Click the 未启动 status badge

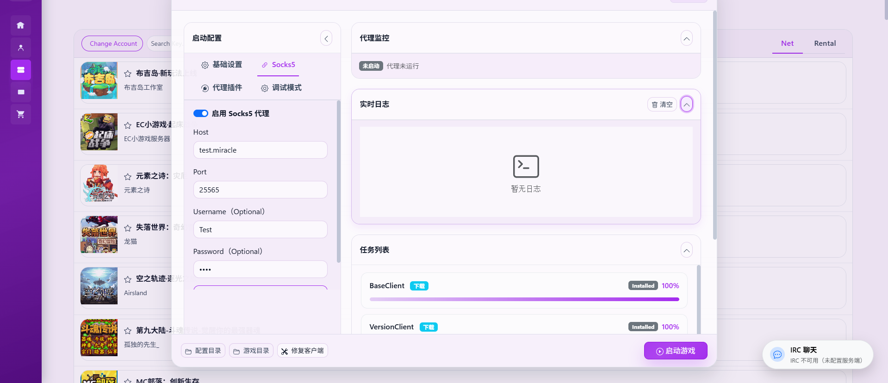point(371,66)
